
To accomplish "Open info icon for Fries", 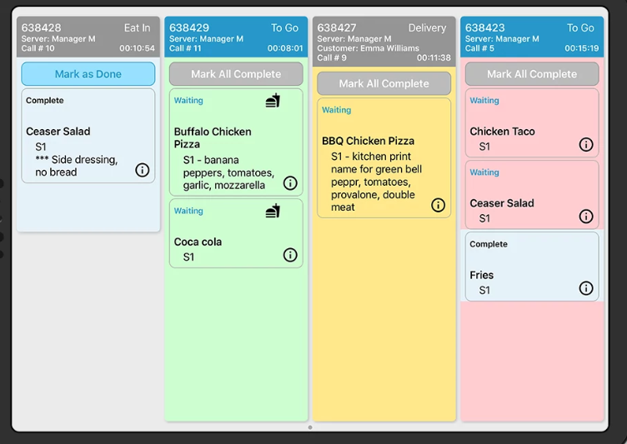I will 586,288.
